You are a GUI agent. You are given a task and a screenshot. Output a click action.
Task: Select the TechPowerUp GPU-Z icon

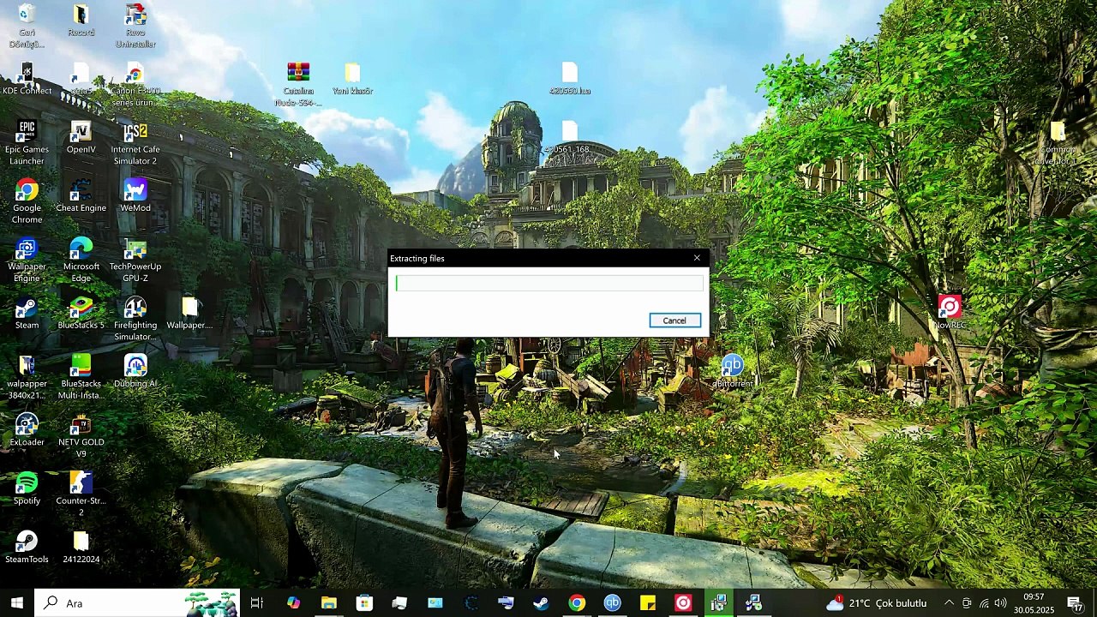pyautogui.click(x=135, y=260)
